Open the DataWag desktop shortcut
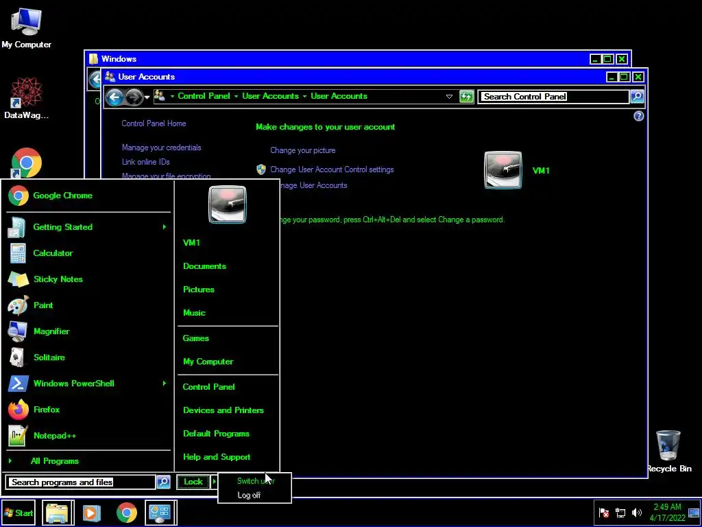The height and width of the screenshot is (527, 702). (x=26, y=99)
